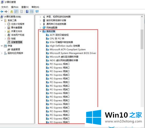Expand the 服务和应用程序 node
The width and height of the screenshot is (145, 128).
pos(2,53)
